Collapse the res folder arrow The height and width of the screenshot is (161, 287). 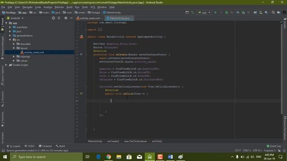point(10,40)
